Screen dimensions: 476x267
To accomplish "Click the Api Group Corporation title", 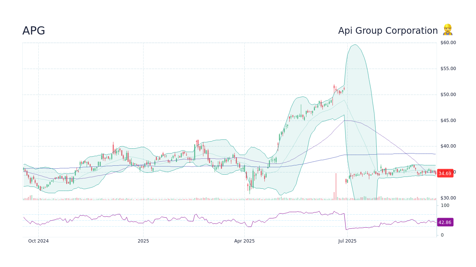I will coord(388,30).
